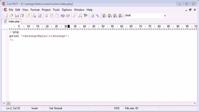
Task: Redo the edit with the gray arrow
Action: [x=68, y=16]
